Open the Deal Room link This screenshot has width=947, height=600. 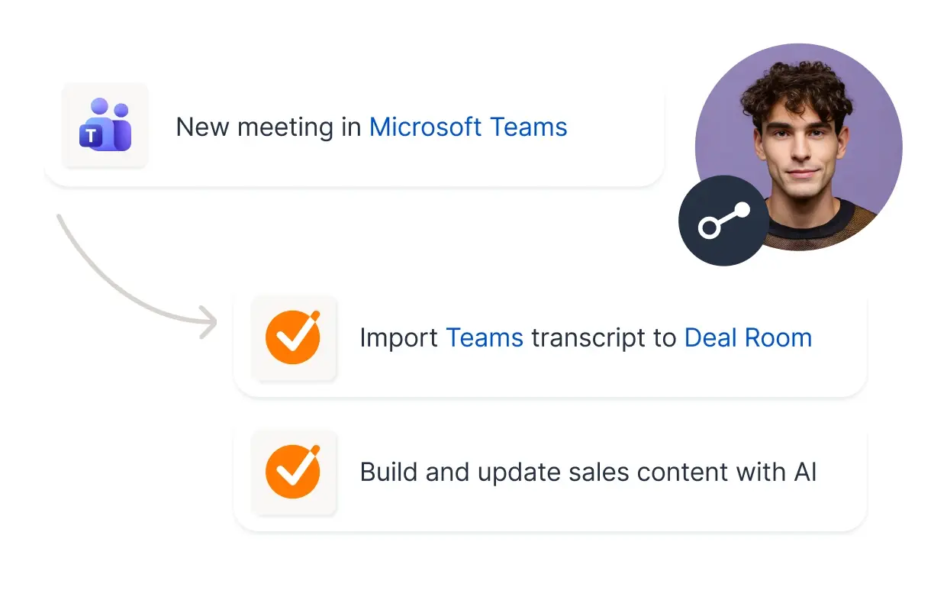pos(748,337)
